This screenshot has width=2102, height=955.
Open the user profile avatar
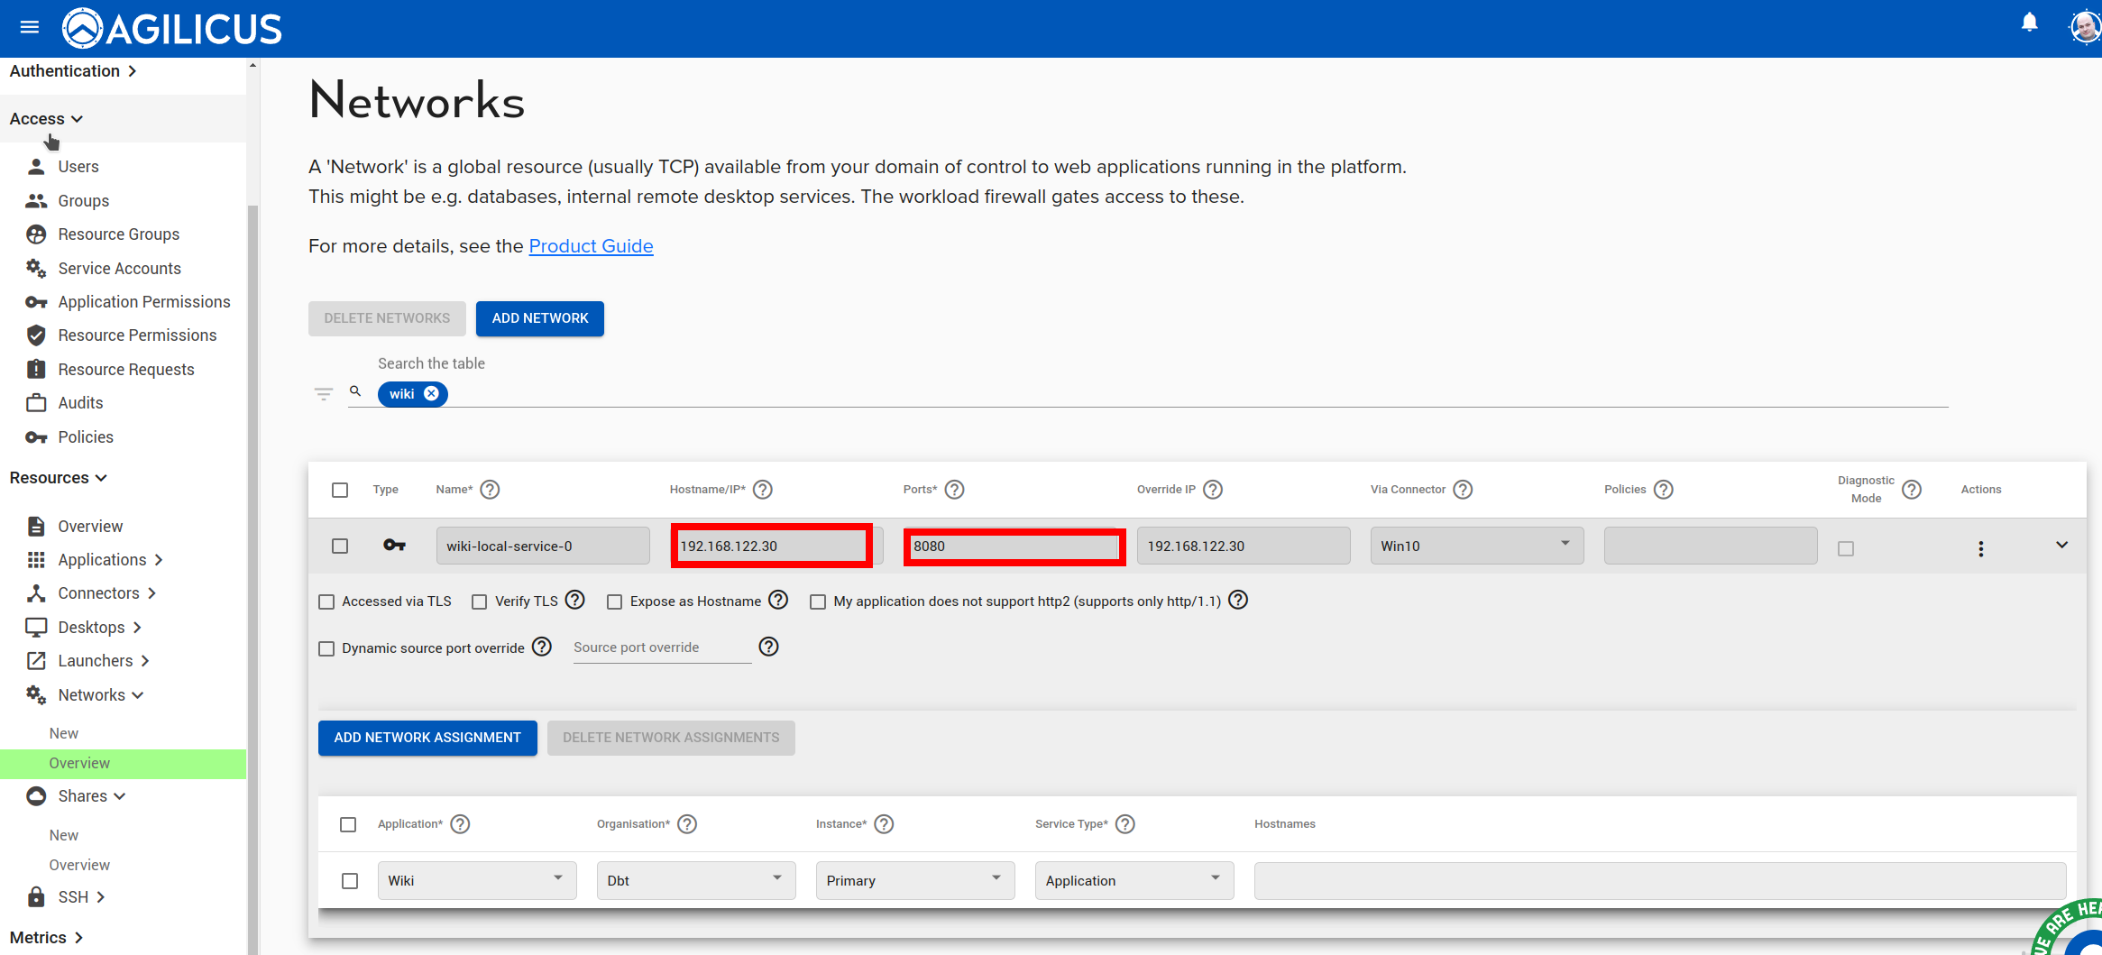tap(2084, 27)
